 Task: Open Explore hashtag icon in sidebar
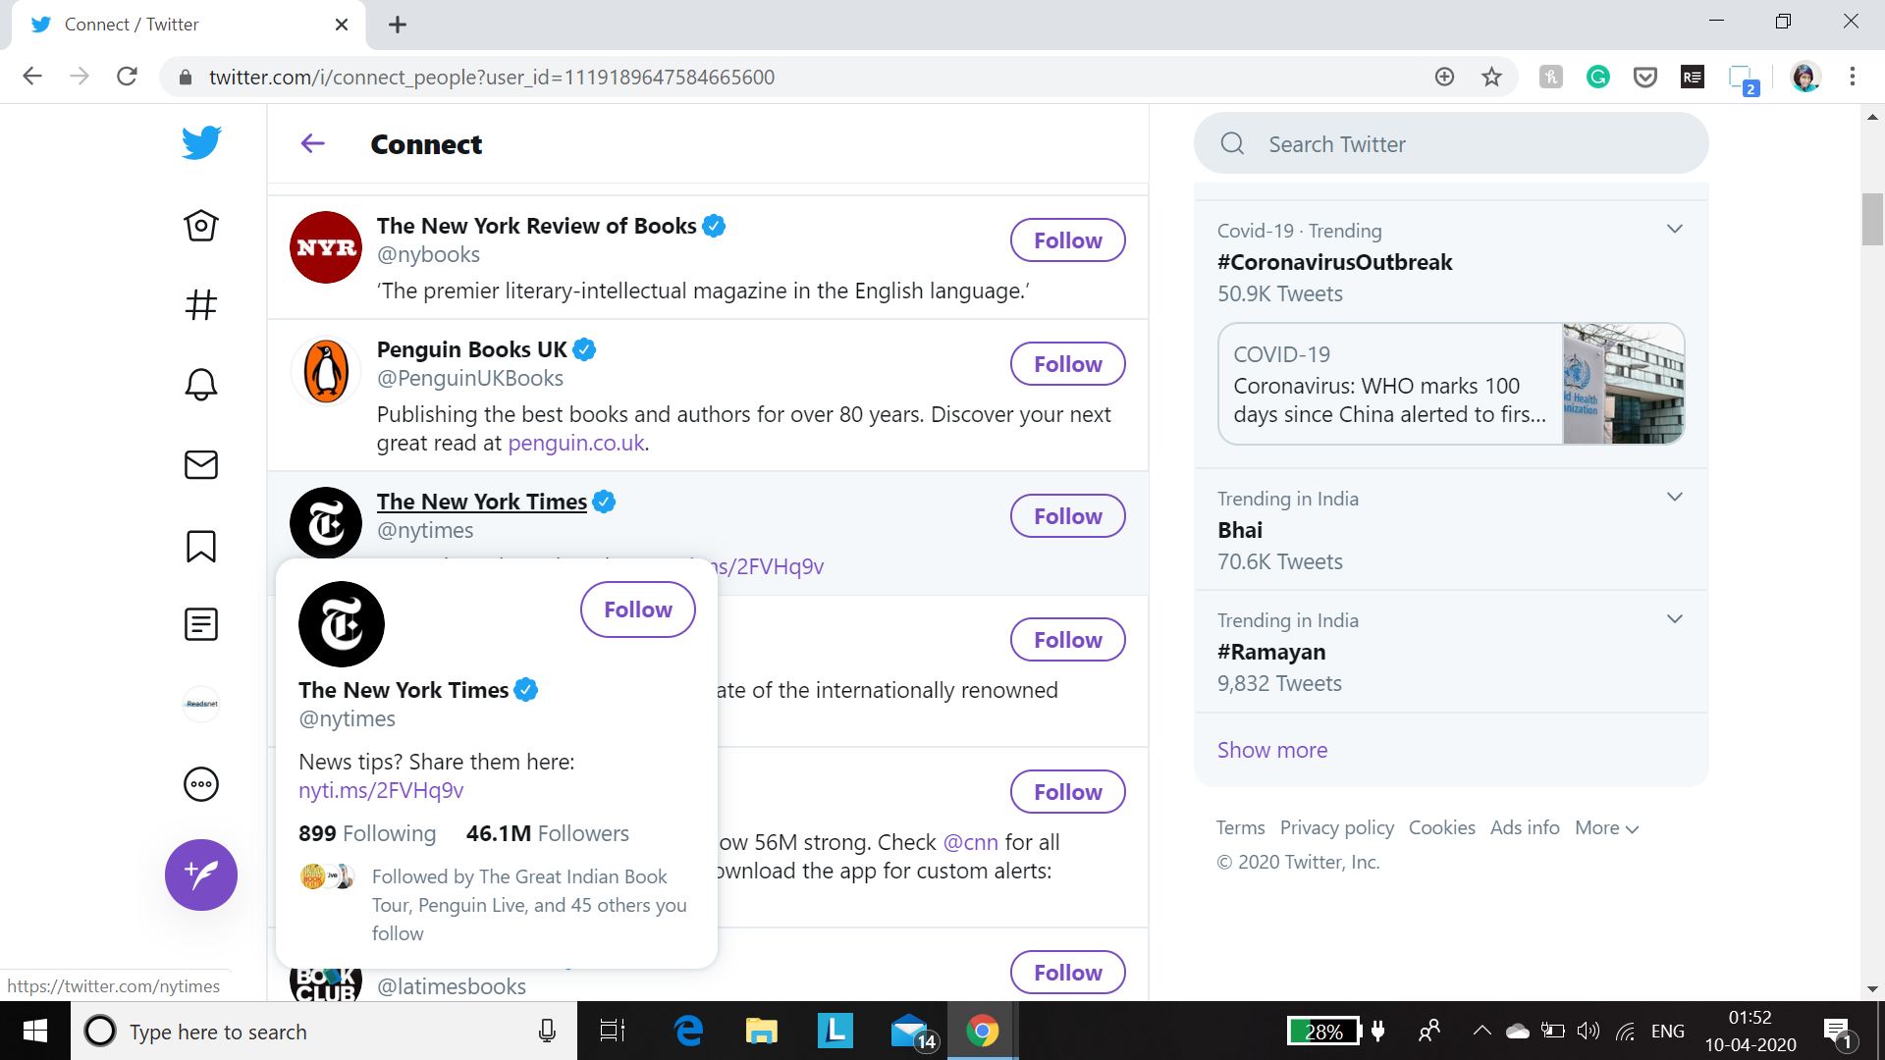point(200,305)
